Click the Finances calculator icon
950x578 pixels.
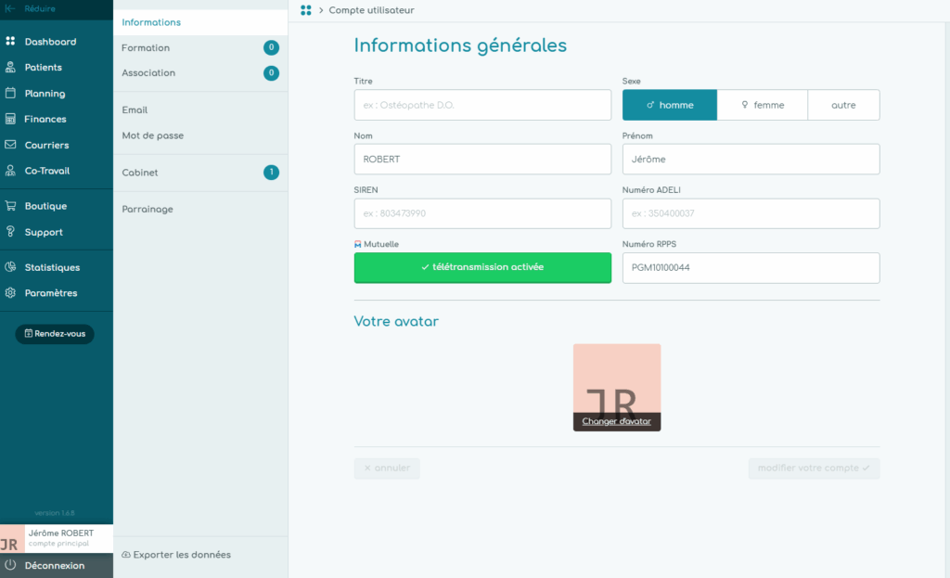[11, 120]
